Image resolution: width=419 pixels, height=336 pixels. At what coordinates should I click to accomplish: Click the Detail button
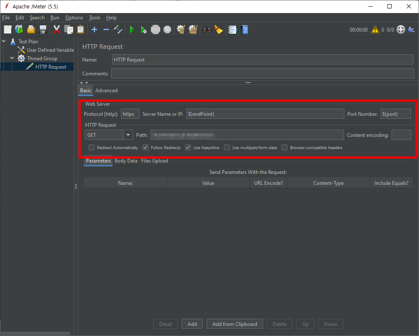pos(166,324)
